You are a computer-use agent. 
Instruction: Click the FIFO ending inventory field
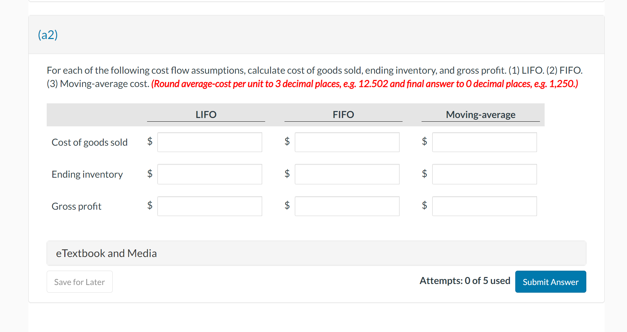point(347,174)
